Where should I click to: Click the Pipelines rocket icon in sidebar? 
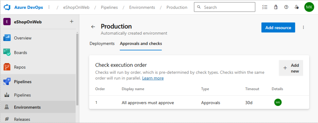tap(7, 82)
